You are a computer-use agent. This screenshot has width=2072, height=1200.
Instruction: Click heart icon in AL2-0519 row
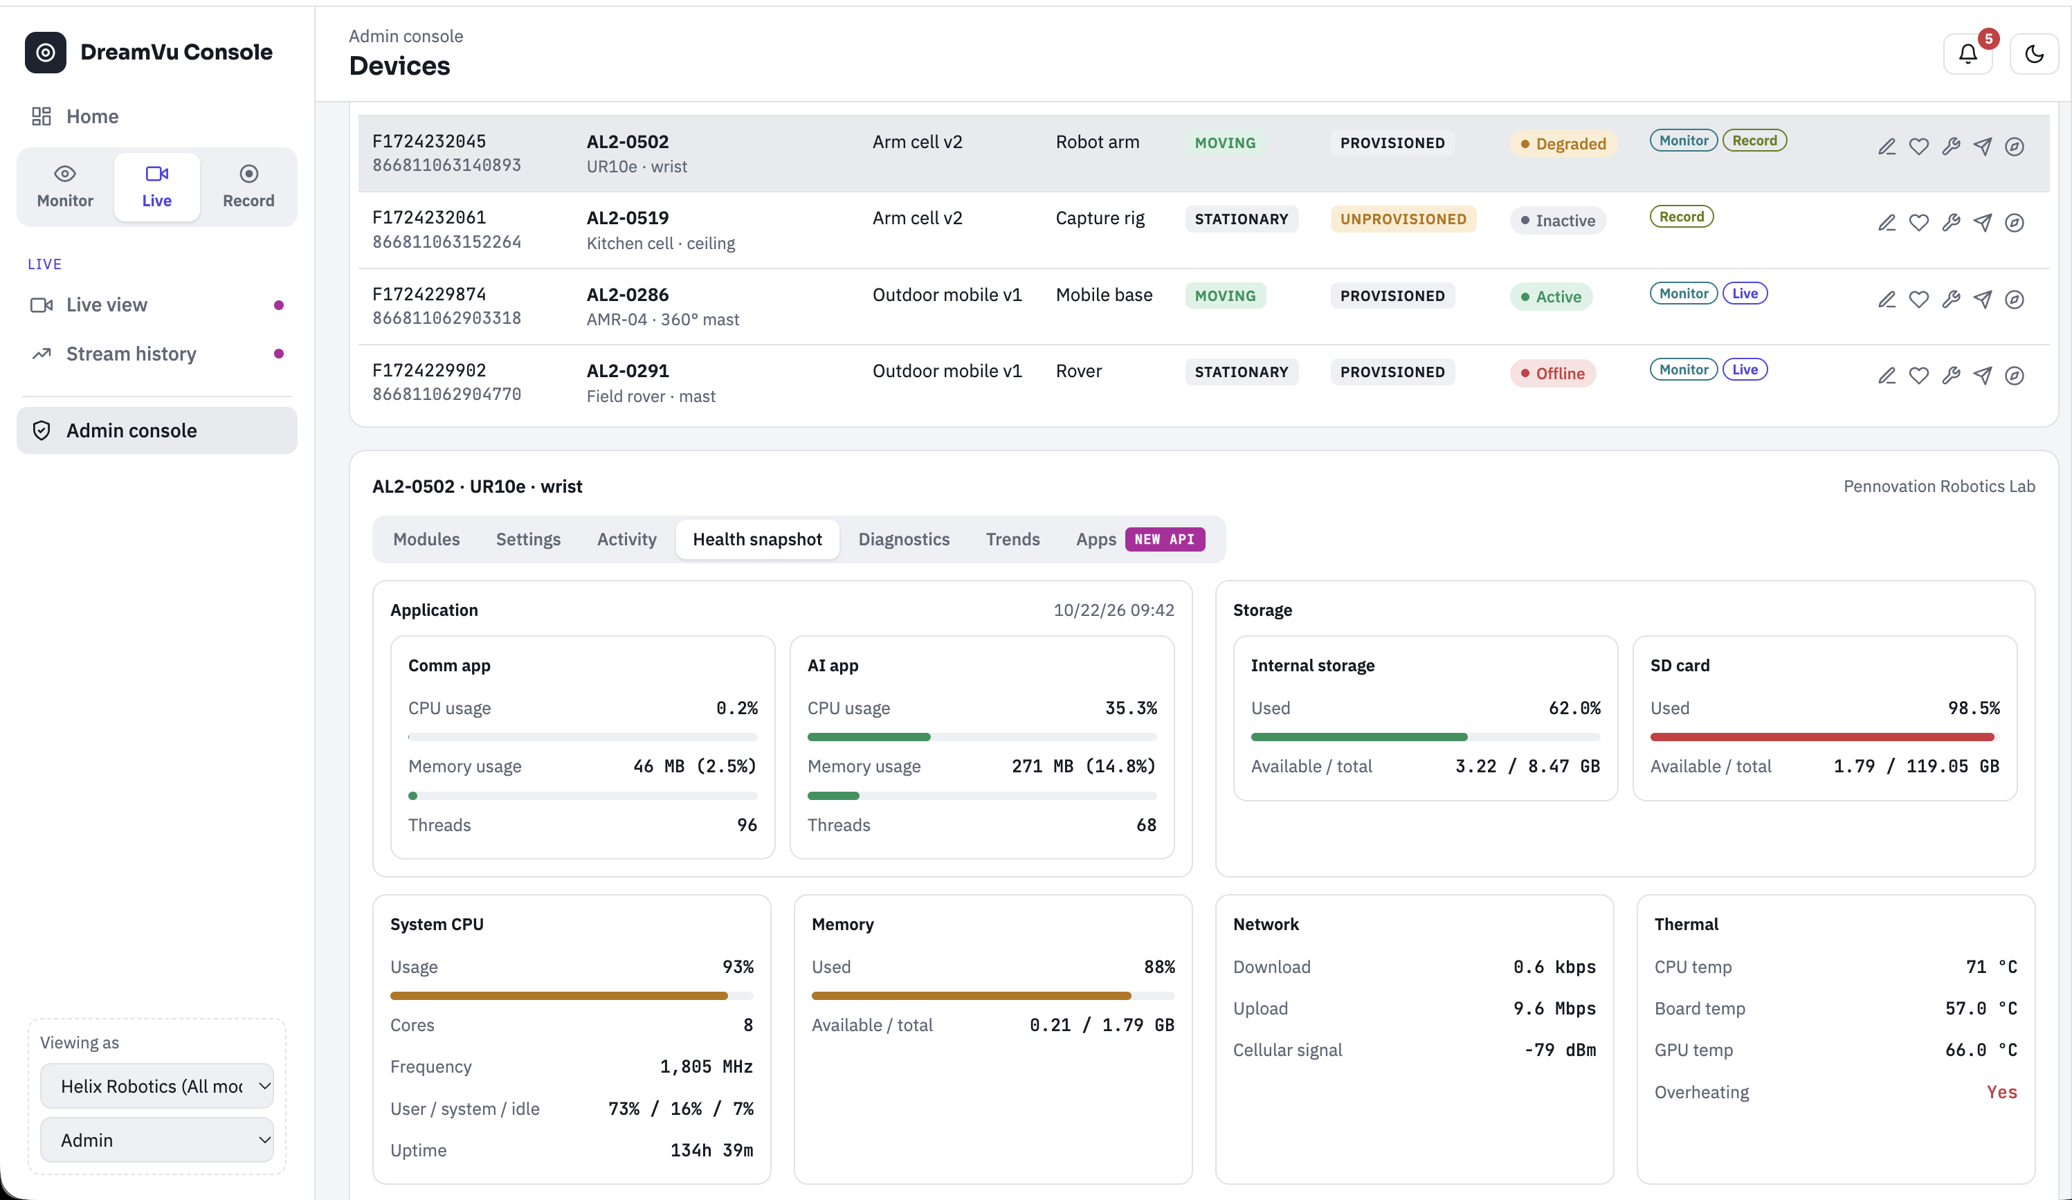tap(1919, 223)
